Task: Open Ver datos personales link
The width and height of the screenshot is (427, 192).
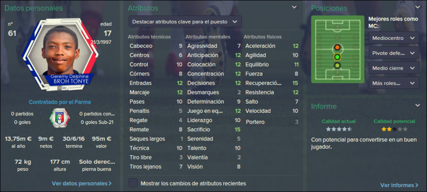Action: [x=82, y=183]
